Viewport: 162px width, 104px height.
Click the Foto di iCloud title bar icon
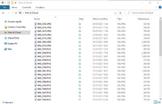(x=3, y=3)
